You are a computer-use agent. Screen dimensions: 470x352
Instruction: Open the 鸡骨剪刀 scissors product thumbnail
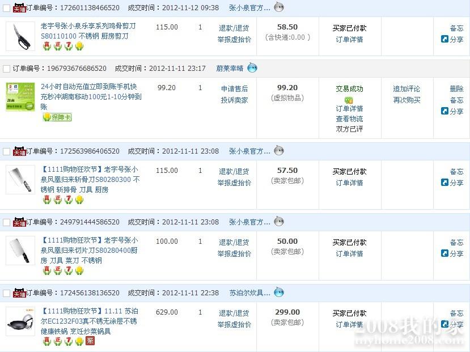20,36
